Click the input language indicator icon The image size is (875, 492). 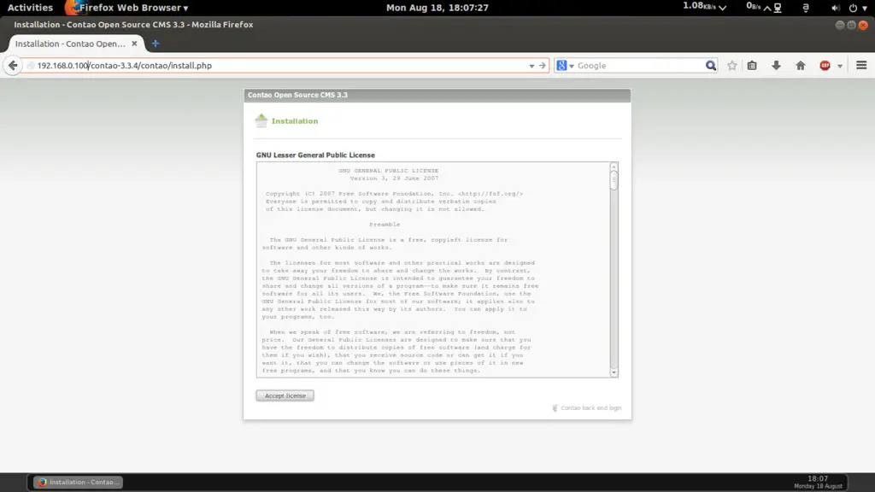[x=805, y=8]
